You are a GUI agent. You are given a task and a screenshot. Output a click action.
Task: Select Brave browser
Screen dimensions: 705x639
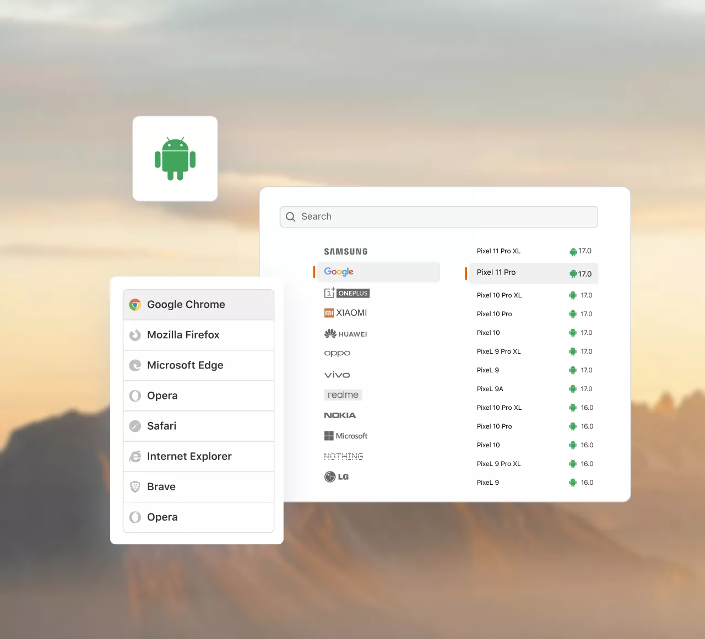click(x=198, y=487)
